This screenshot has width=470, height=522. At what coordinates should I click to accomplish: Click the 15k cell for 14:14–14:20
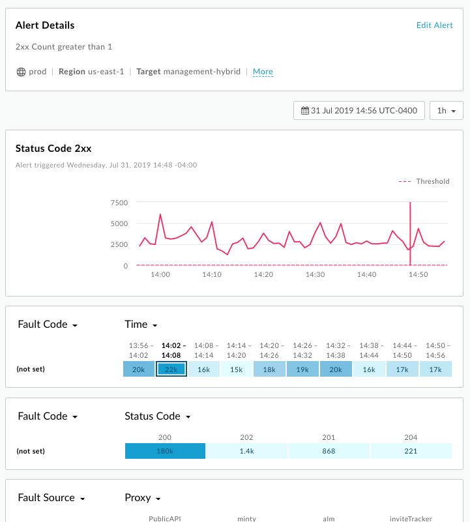[x=237, y=369]
